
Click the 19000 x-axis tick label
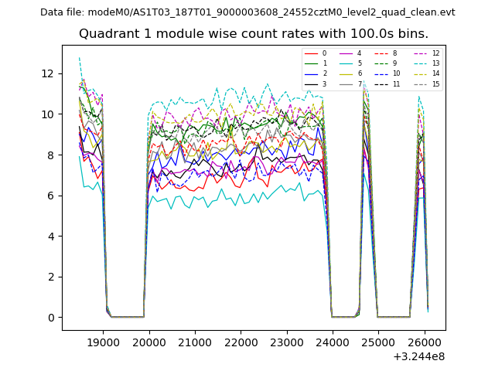(103, 342)
